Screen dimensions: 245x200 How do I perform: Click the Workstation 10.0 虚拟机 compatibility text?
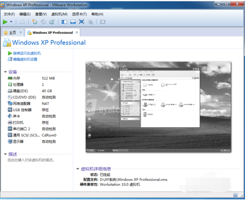point(120,185)
